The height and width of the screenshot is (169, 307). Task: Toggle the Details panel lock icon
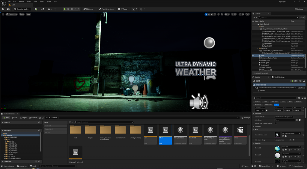304,81
